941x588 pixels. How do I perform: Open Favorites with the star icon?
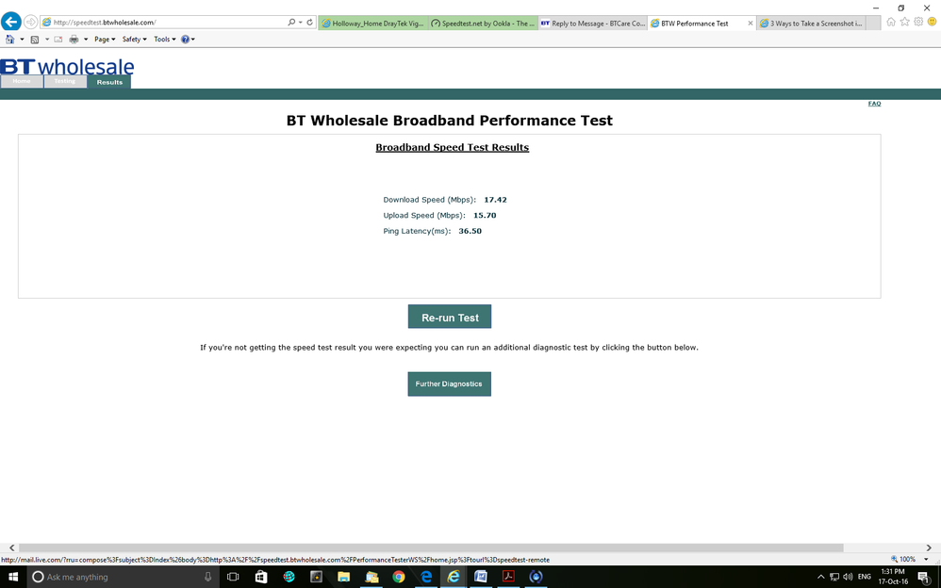pyautogui.click(x=904, y=22)
